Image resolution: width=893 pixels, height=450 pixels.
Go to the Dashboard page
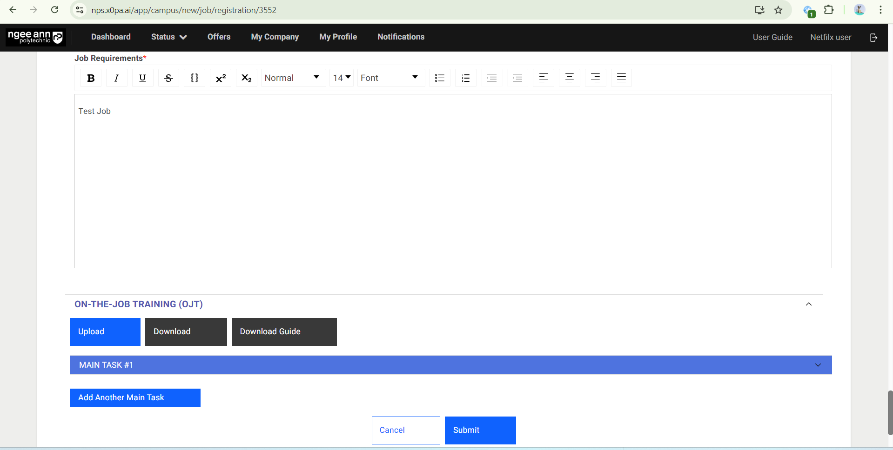click(x=111, y=37)
